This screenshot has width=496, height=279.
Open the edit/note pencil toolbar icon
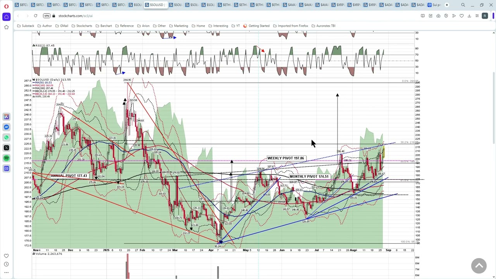point(431,16)
